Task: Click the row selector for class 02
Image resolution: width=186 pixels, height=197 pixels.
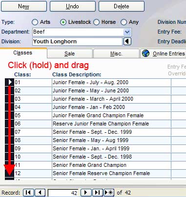Action: click(9, 91)
